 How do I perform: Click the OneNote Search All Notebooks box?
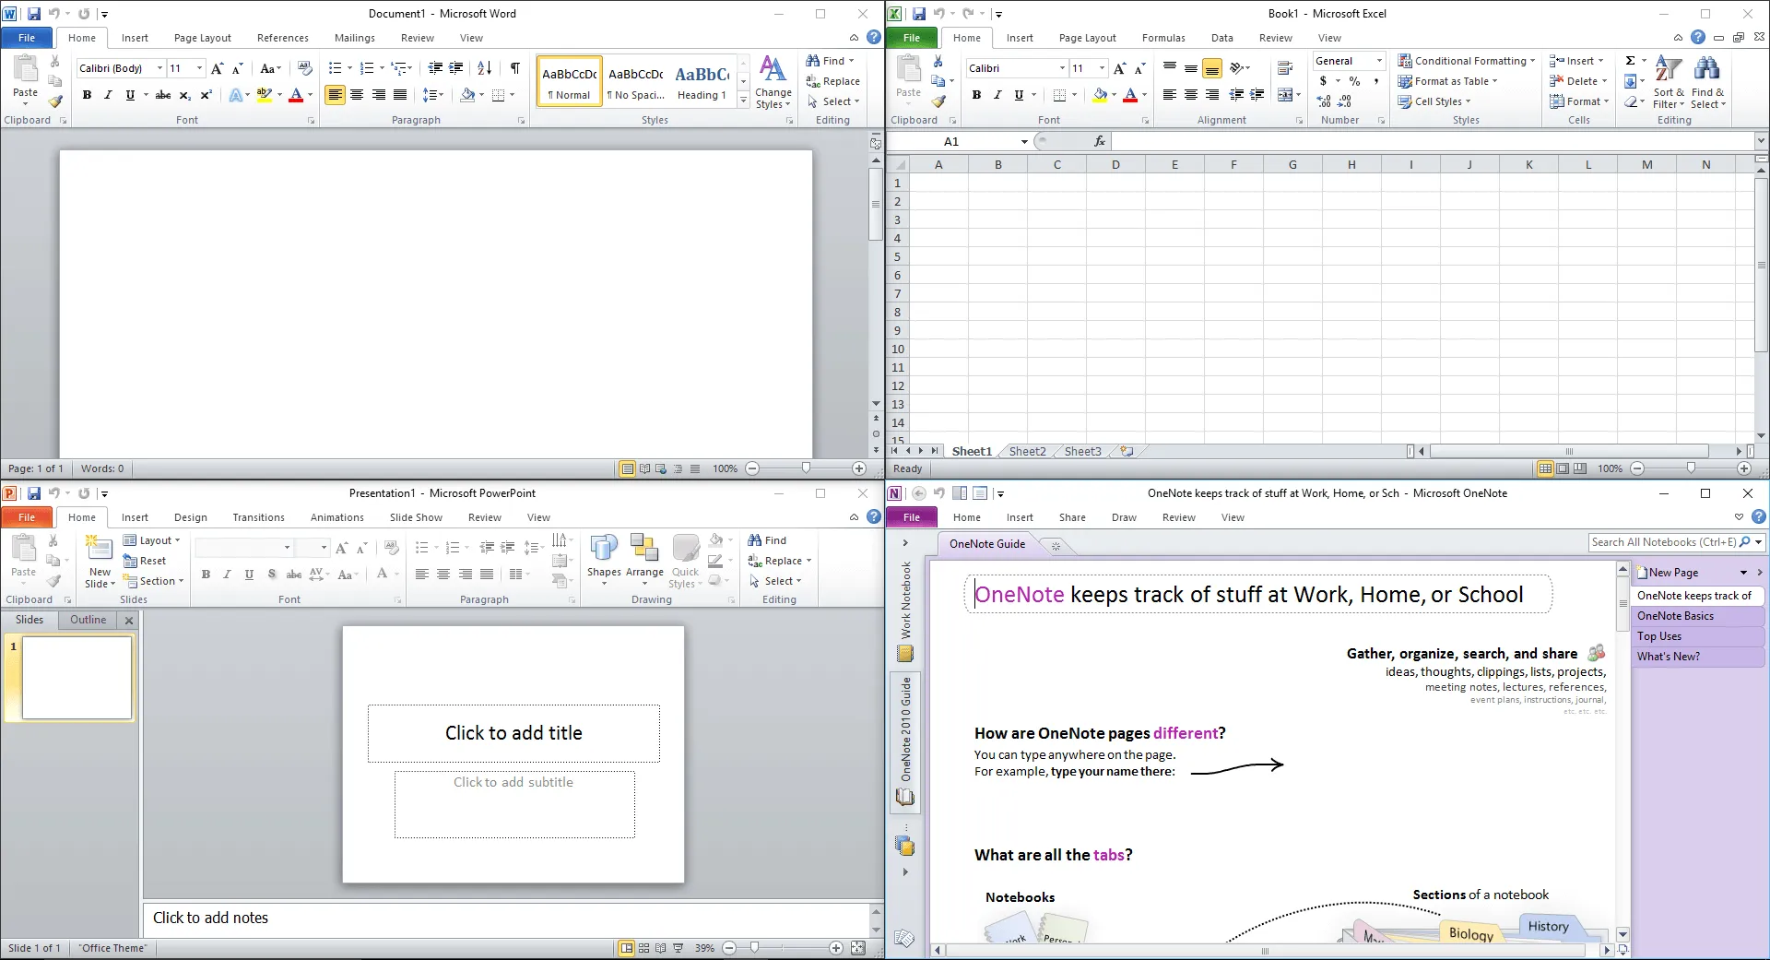1662,542
